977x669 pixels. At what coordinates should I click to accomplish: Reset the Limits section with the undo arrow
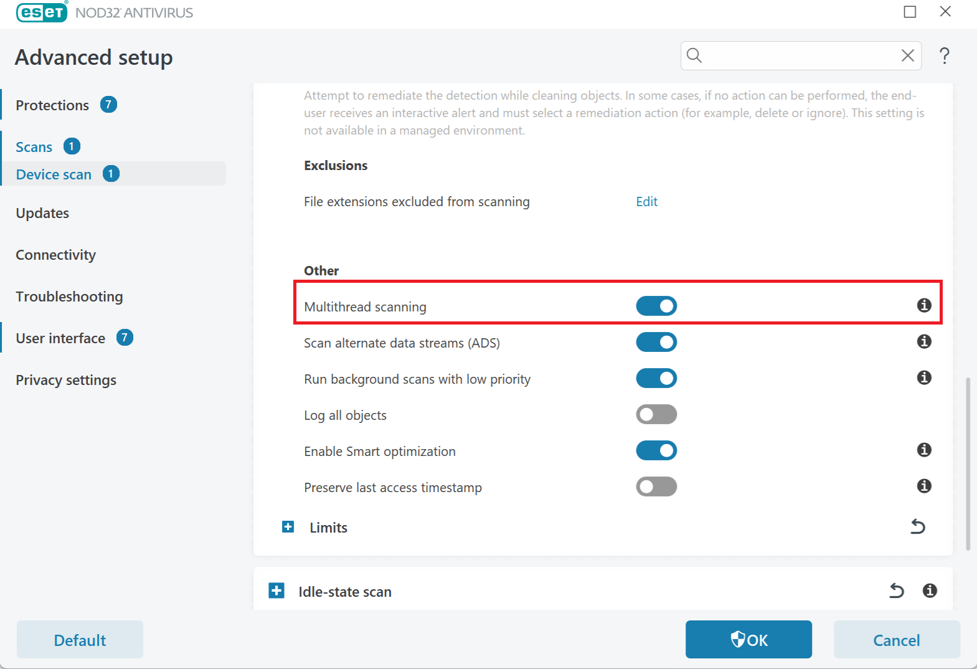point(918,527)
